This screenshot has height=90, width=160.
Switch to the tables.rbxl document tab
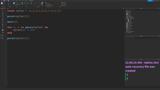click(3, 8)
